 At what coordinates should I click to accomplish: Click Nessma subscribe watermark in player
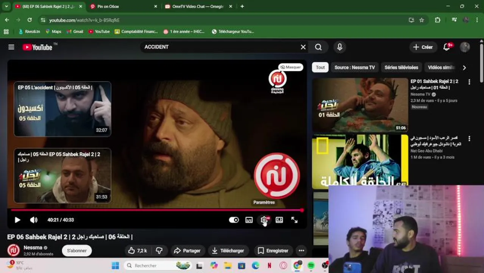point(277,176)
